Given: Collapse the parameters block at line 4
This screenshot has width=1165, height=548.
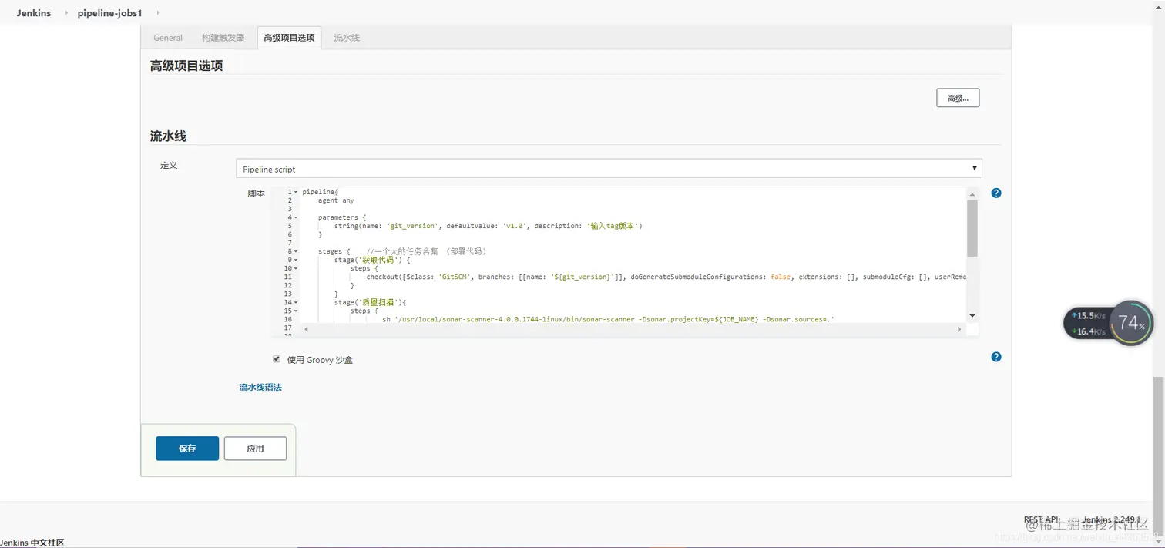Looking at the screenshot, I should click(296, 217).
